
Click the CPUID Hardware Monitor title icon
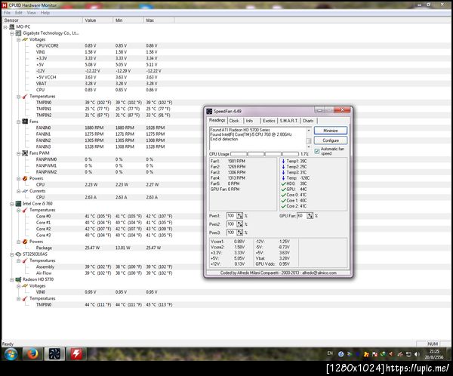(x=5, y=5)
